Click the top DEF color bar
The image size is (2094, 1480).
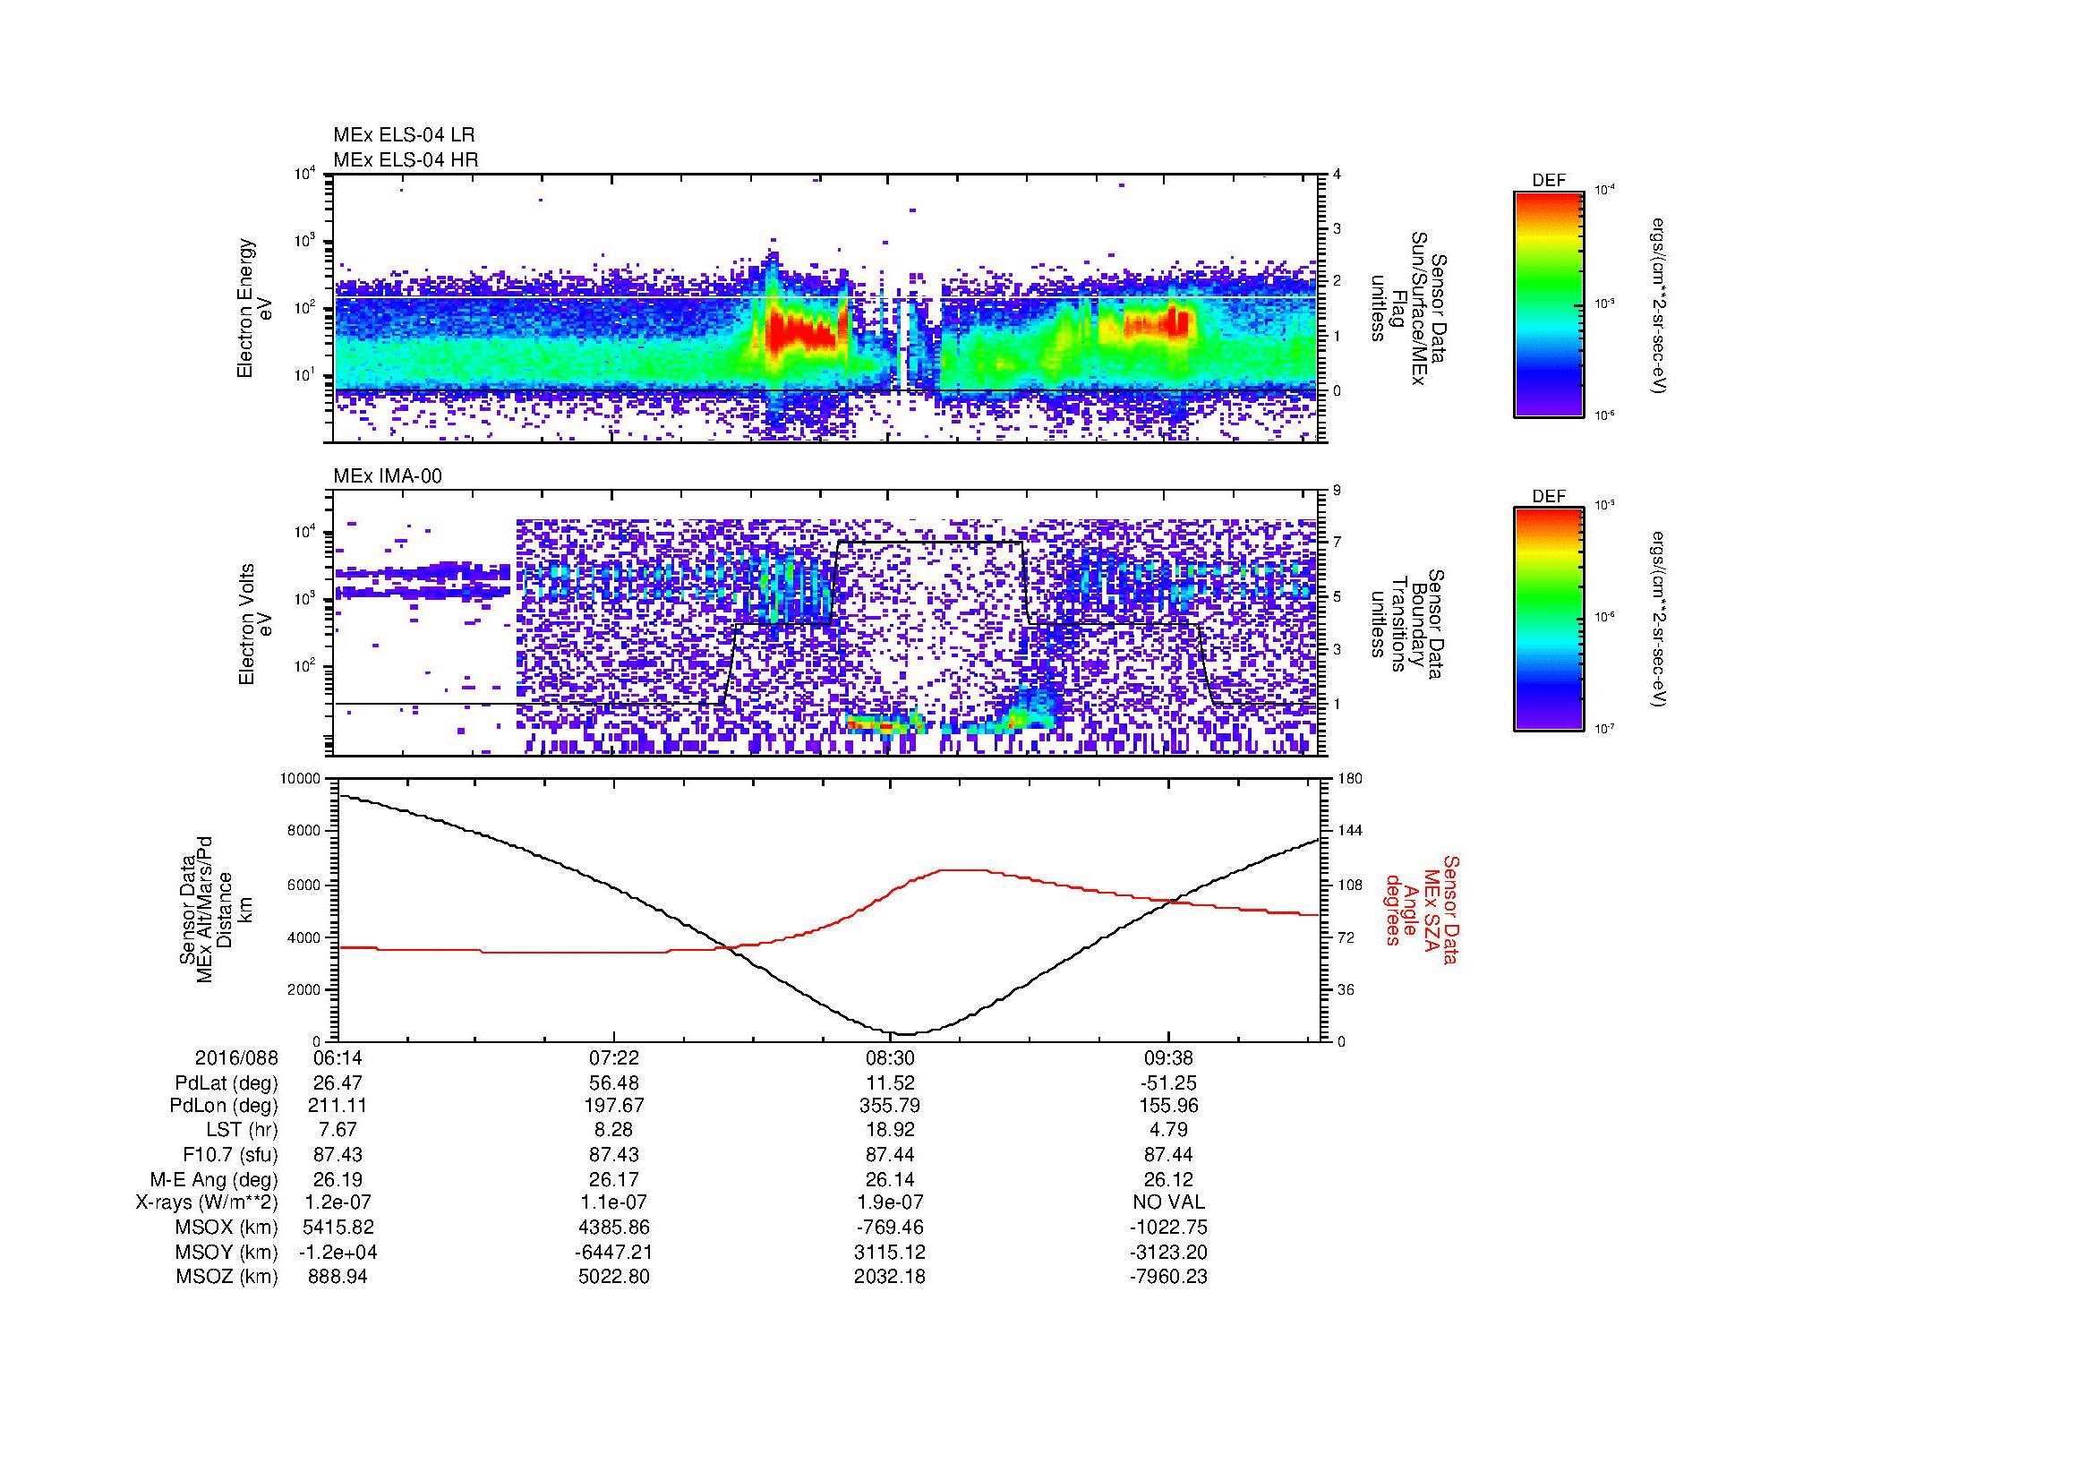point(1549,304)
